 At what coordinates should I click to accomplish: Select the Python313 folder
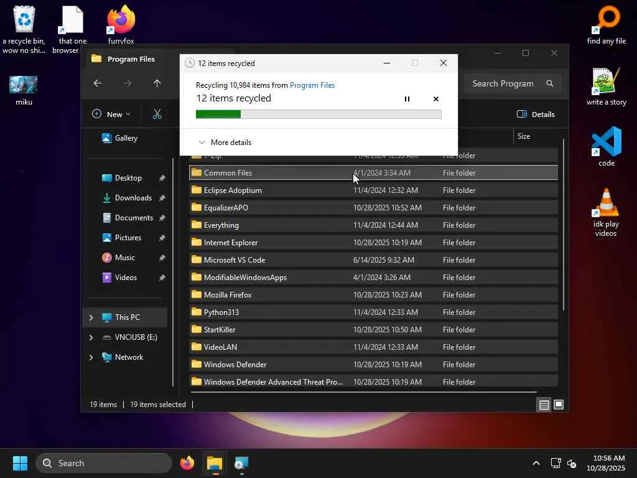373,312
